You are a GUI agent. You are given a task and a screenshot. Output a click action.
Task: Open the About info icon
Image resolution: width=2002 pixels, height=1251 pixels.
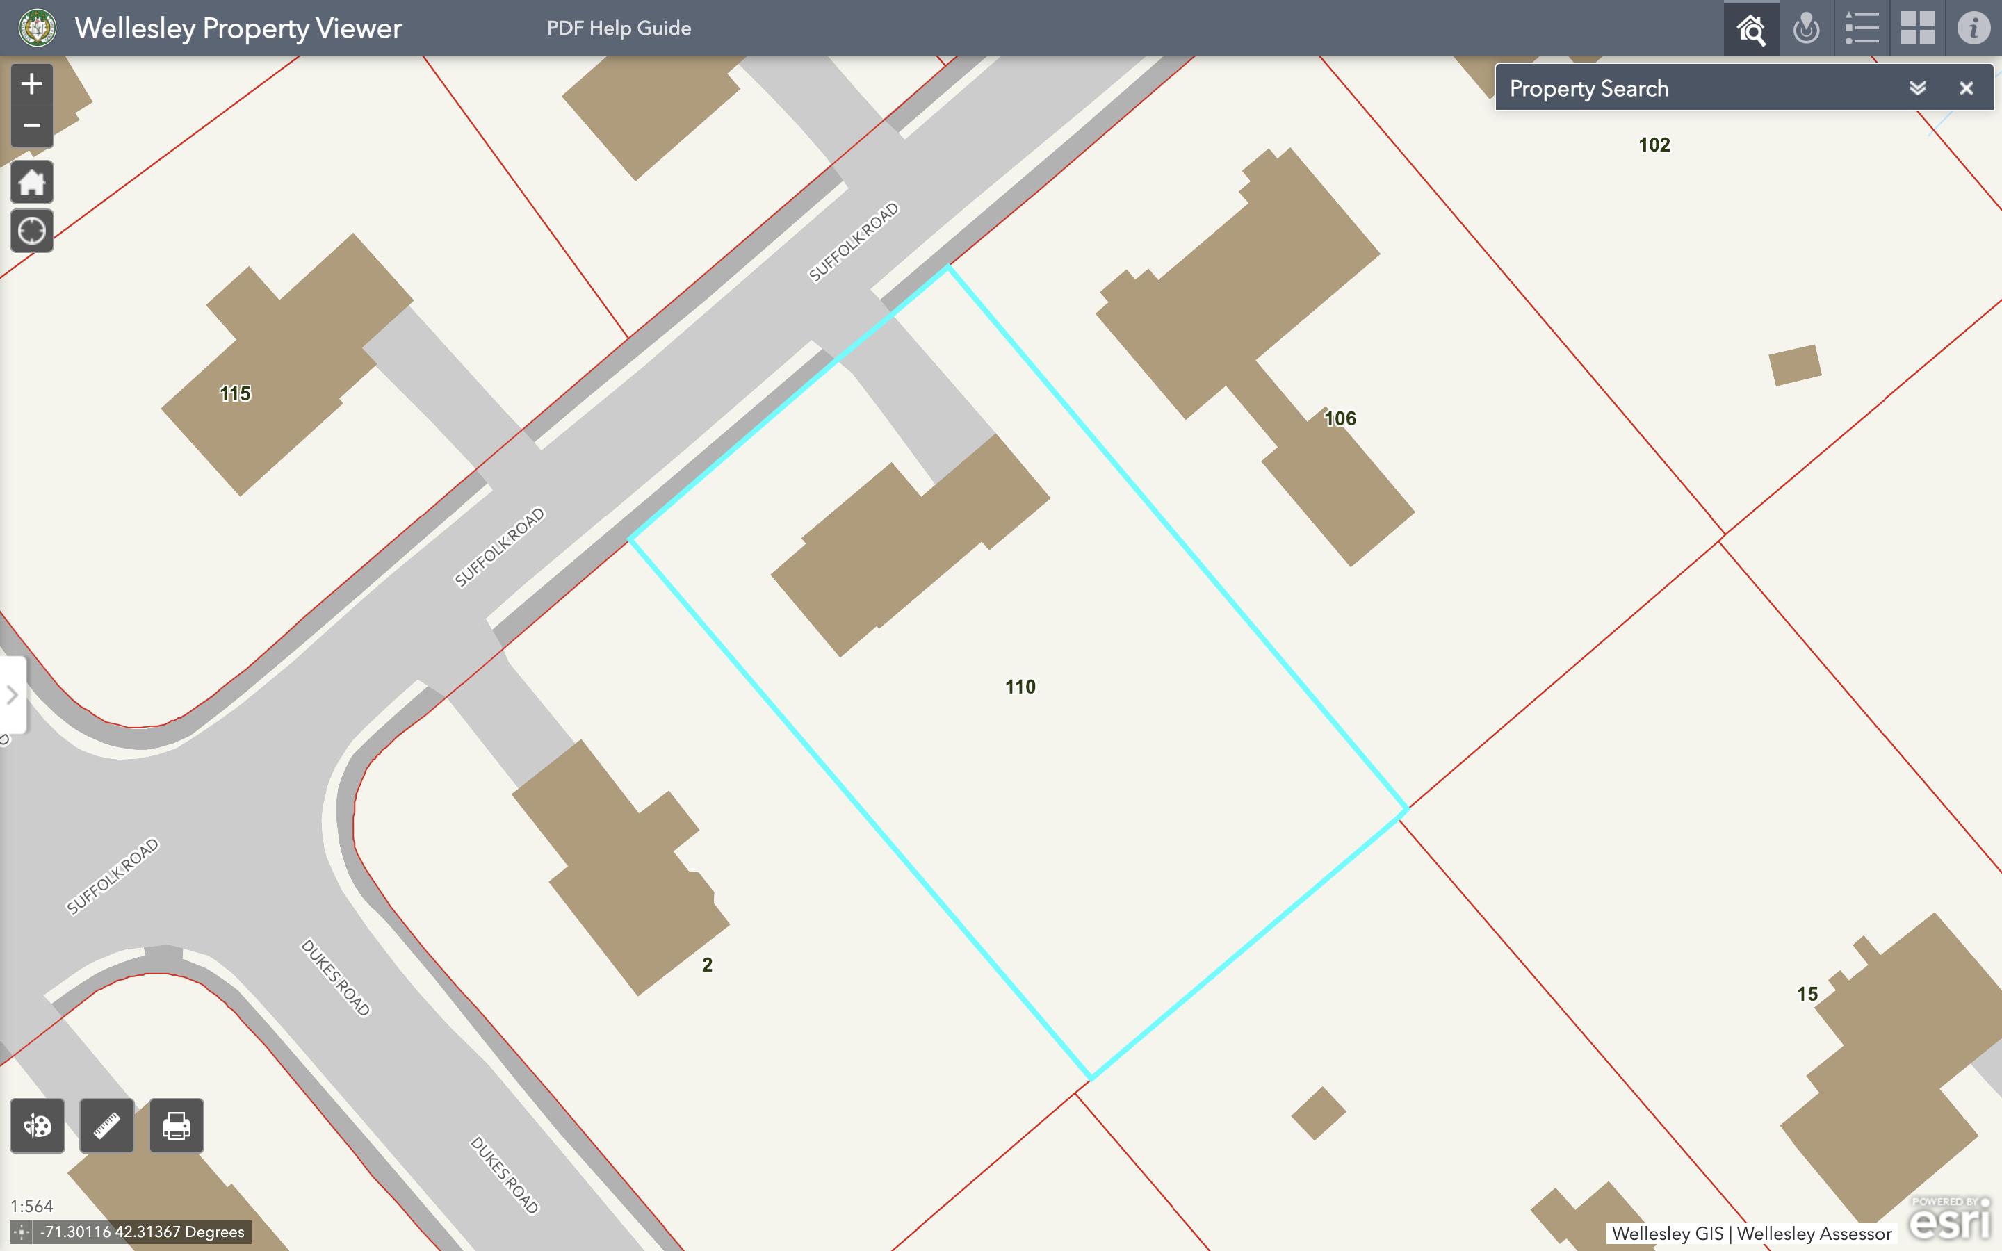pyautogui.click(x=1973, y=28)
